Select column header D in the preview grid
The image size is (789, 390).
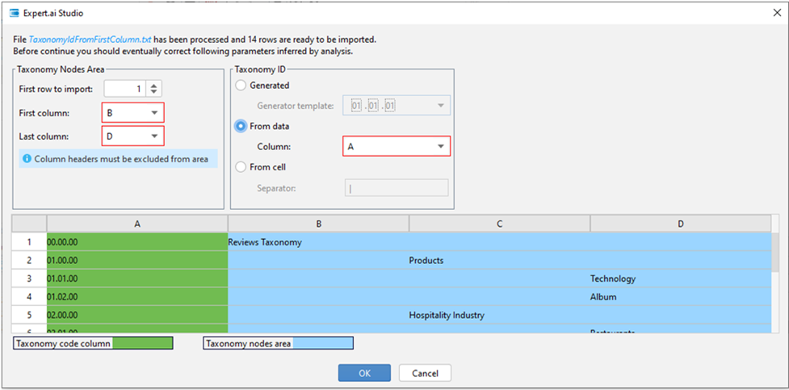click(680, 223)
